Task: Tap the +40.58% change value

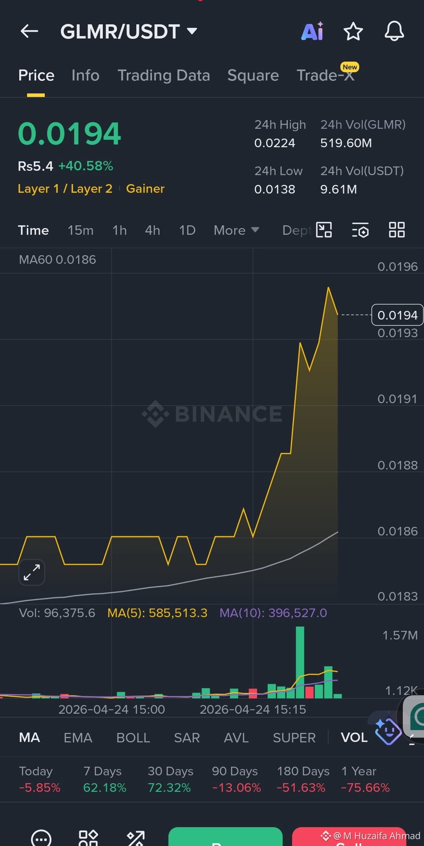Action: pyautogui.click(x=86, y=166)
